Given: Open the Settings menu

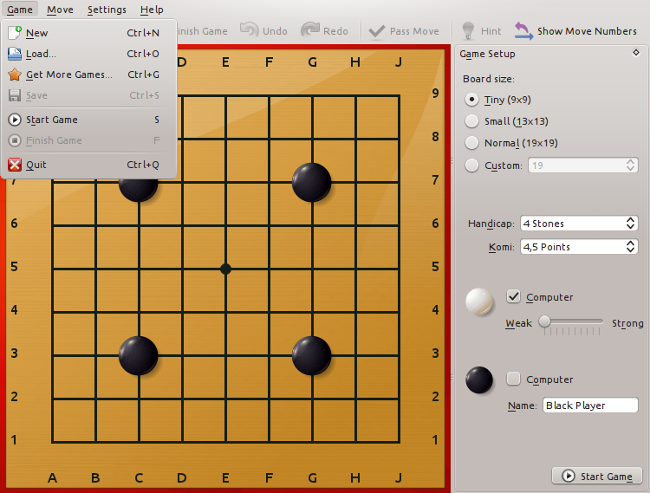Looking at the screenshot, I should (107, 10).
